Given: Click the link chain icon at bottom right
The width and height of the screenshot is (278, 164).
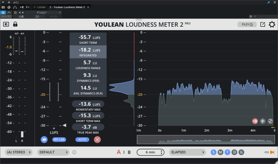Looking at the screenshot, I should click(267, 152).
